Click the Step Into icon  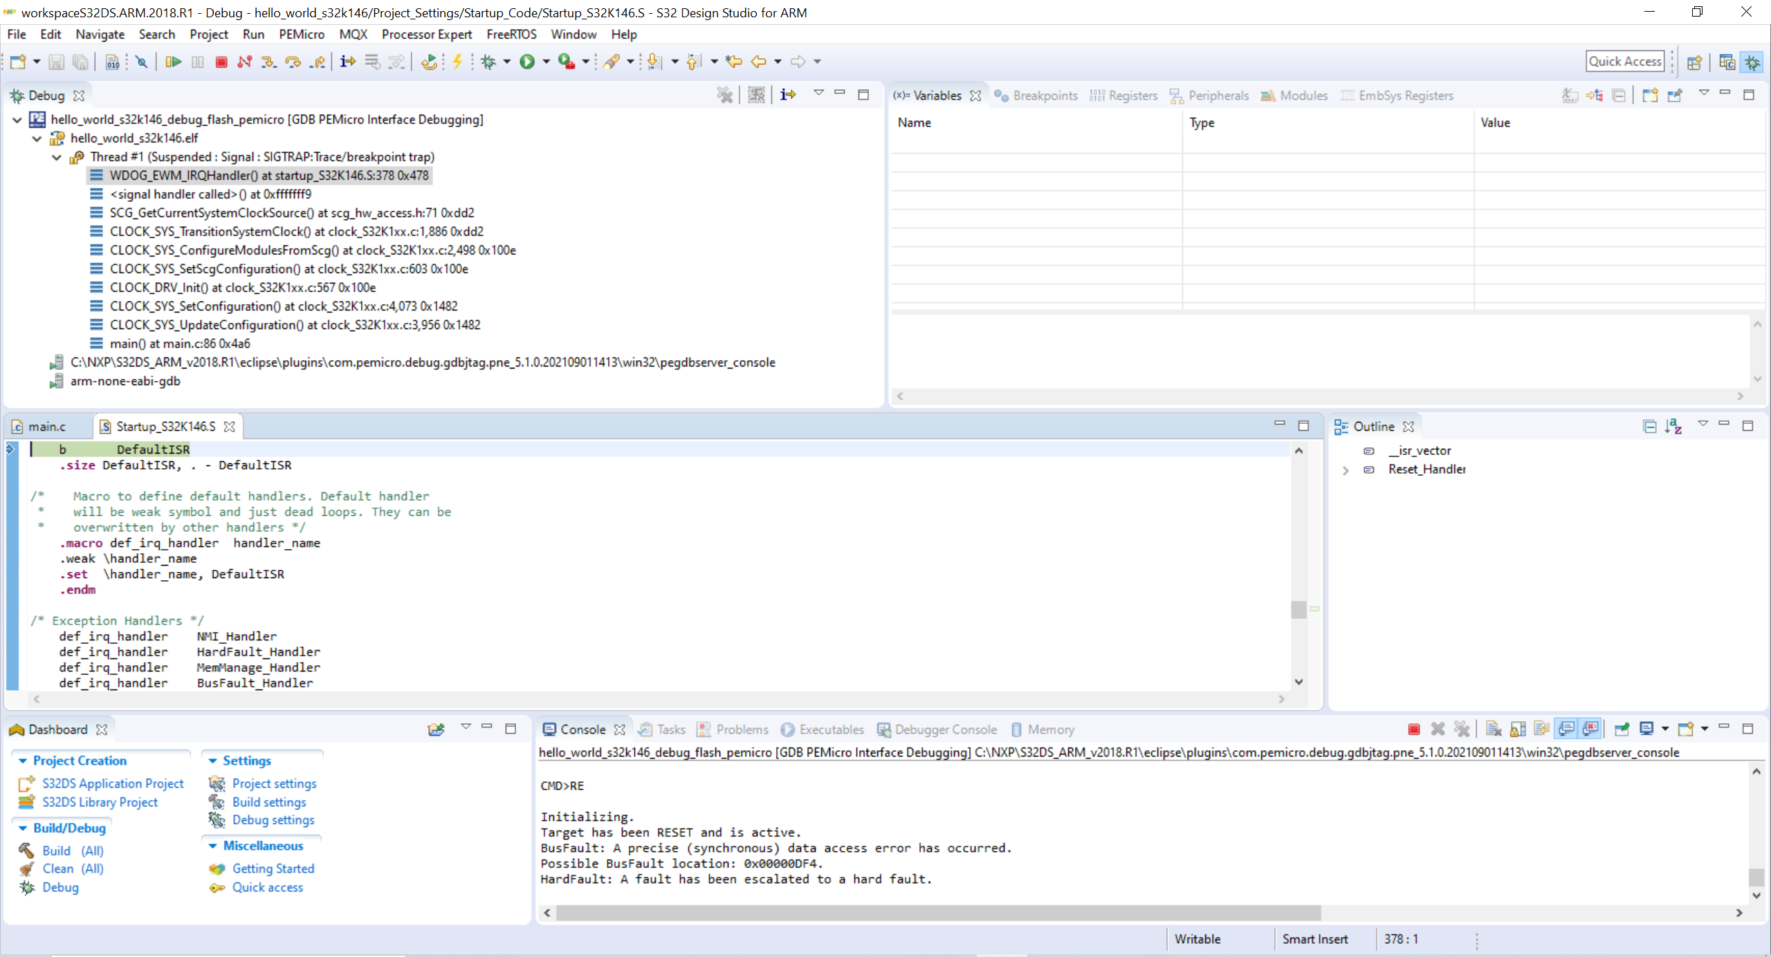(268, 62)
